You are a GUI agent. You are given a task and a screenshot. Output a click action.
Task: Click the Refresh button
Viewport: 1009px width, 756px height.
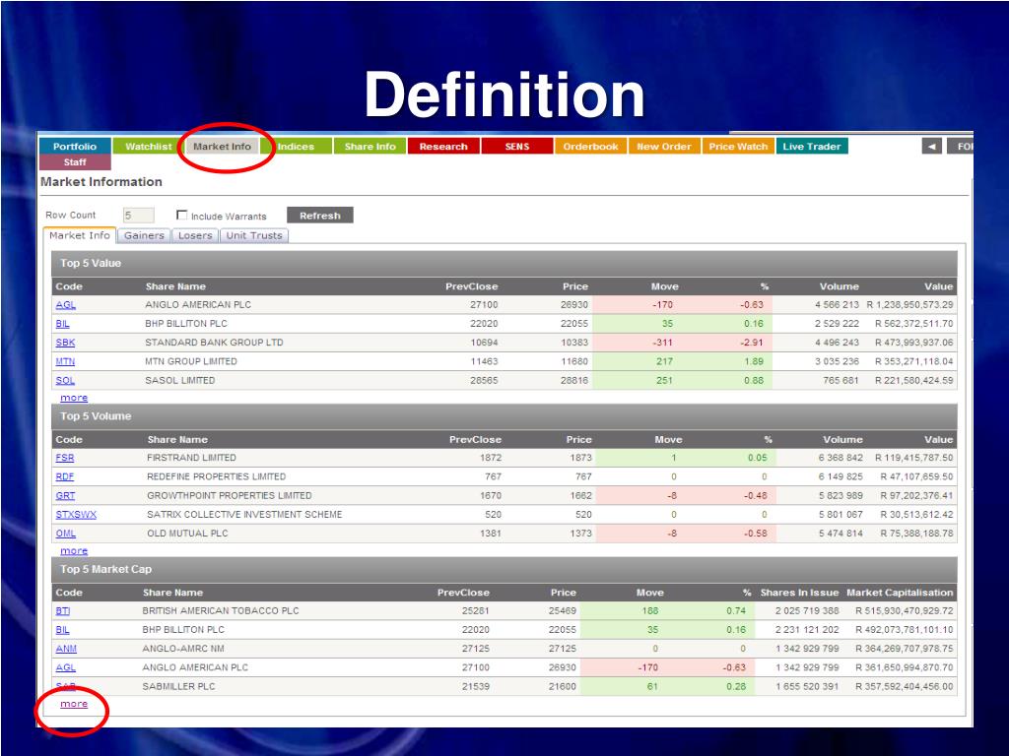pyautogui.click(x=319, y=216)
